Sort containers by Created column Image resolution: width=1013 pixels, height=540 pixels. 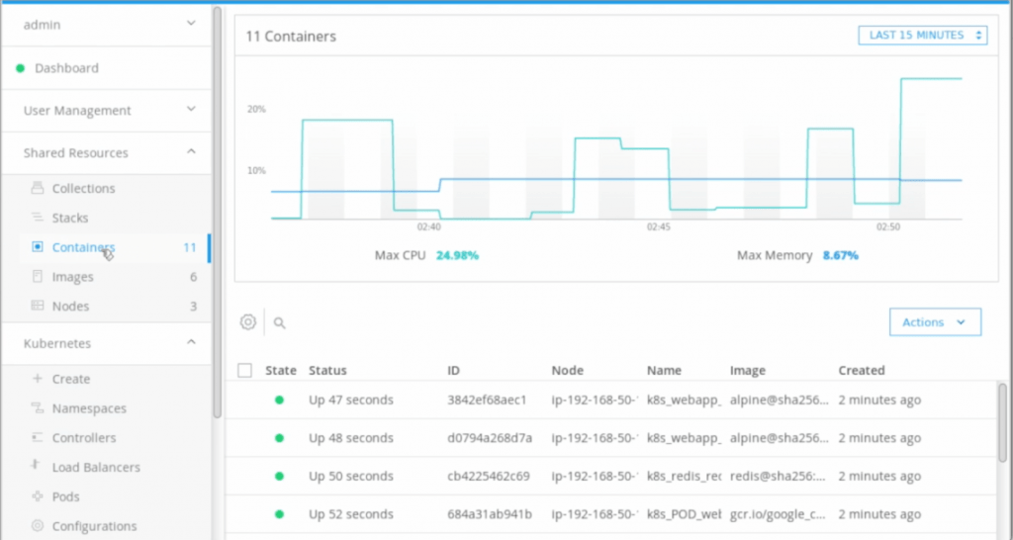(x=862, y=370)
